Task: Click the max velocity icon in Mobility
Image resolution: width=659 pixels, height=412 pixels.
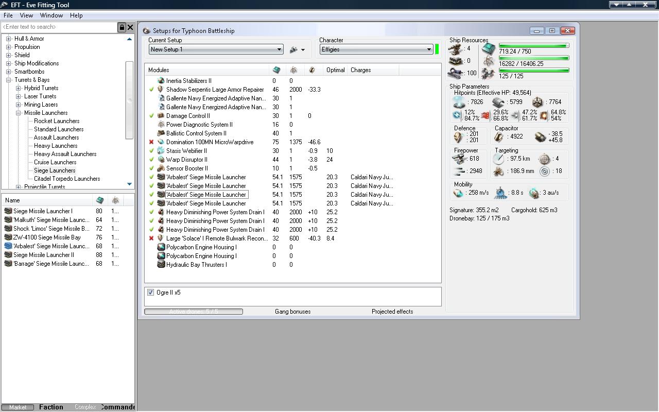Action: click(458, 193)
